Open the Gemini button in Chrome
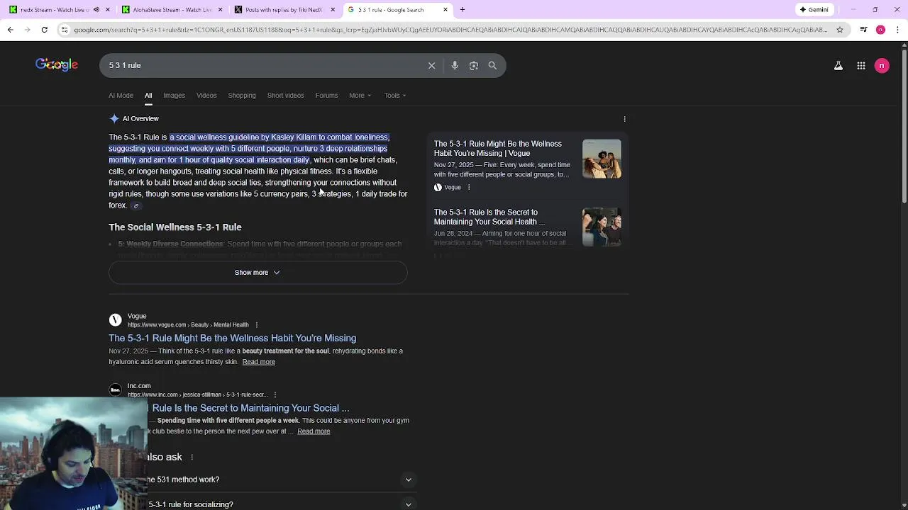Viewport: 908px width, 510px height. [814, 10]
